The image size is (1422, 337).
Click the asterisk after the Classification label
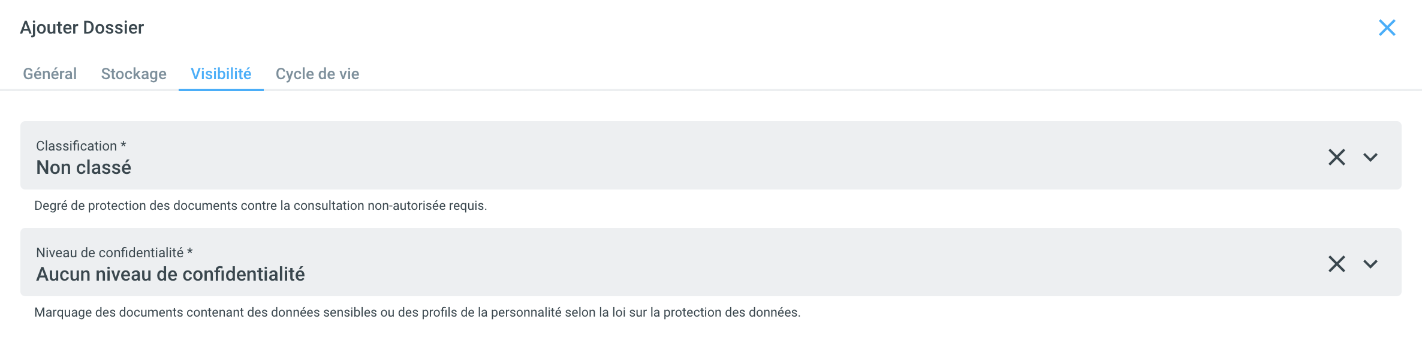click(123, 145)
